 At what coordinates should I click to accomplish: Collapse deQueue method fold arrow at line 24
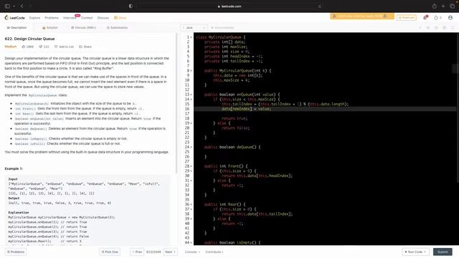(x=191, y=147)
